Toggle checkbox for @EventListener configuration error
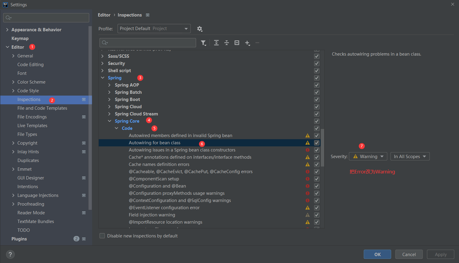 317,208
